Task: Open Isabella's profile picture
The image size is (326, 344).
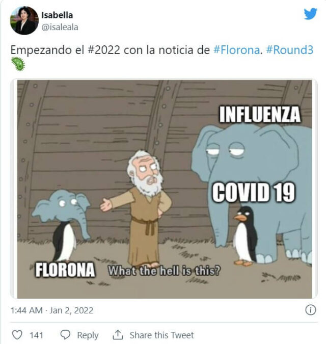Action: tap(24, 20)
